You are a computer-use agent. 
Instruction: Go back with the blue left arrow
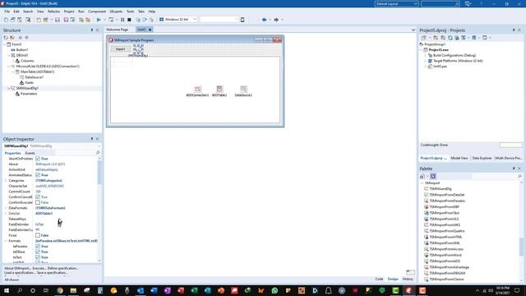[x=264, y=20]
